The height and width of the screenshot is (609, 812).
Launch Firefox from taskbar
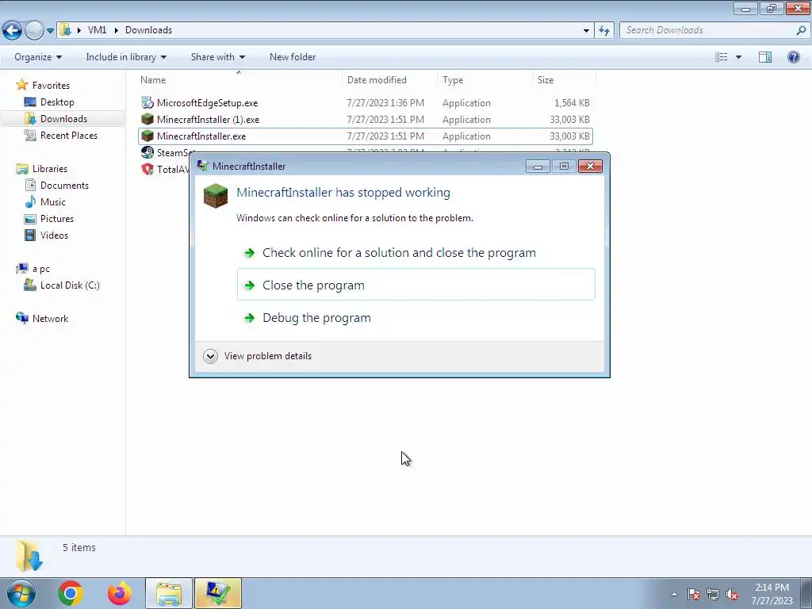pos(120,593)
